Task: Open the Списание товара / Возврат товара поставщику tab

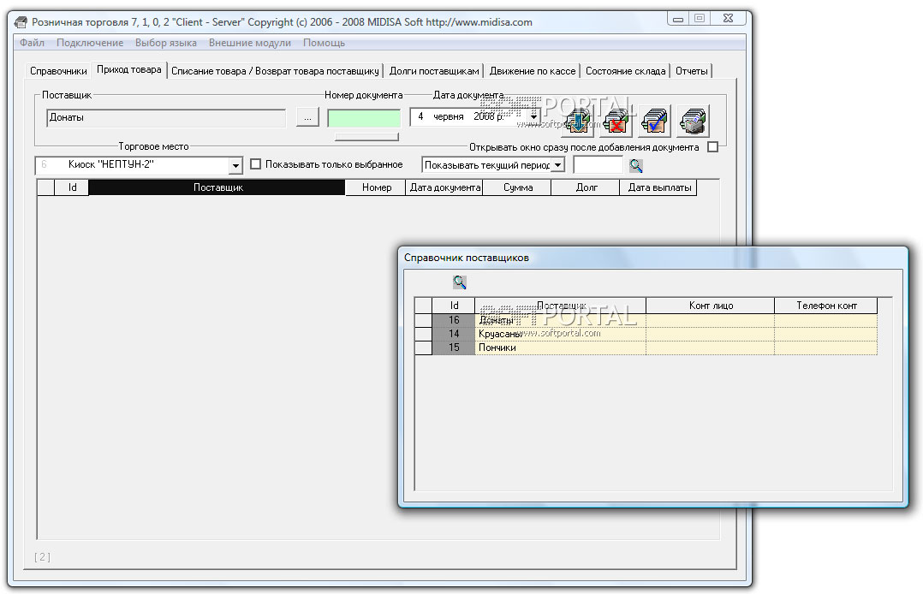Action: [x=275, y=71]
